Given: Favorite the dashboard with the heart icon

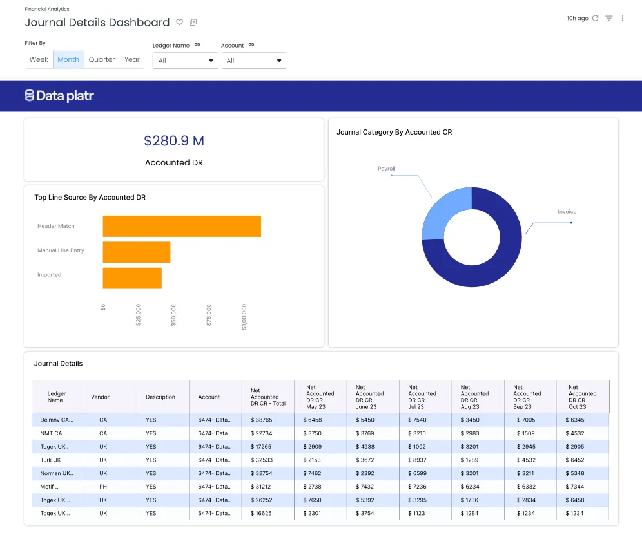Looking at the screenshot, I should click(180, 23).
